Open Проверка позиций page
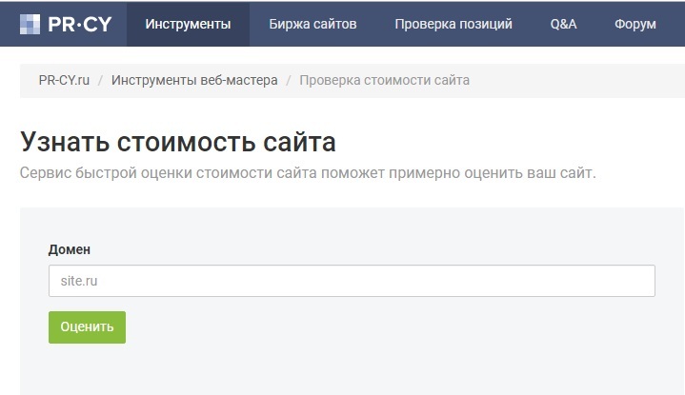Screen dimensions: 685x395 pyautogui.click(x=453, y=24)
